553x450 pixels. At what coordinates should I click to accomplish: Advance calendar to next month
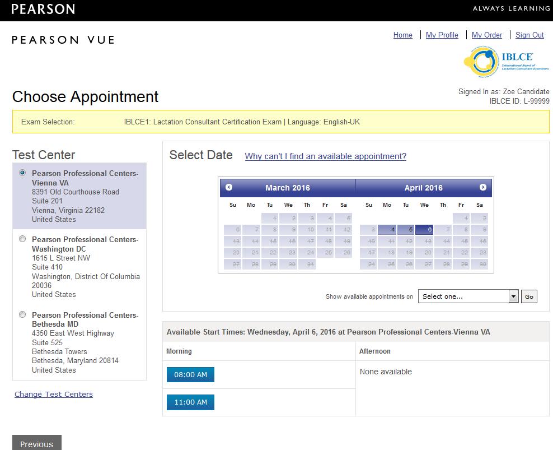pyautogui.click(x=483, y=187)
